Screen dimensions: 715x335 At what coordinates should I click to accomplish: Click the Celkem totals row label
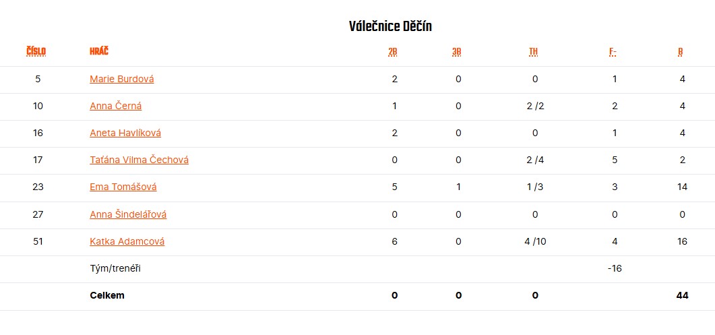107,295
